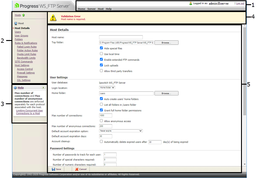Click the green up arrow beside Hosts
This screenshot has height=178, width=257.
(23, 15)
